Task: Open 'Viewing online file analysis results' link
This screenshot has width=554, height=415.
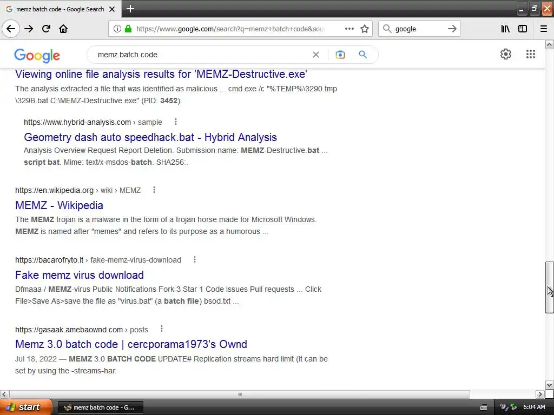Action: [x=161, y=74]
